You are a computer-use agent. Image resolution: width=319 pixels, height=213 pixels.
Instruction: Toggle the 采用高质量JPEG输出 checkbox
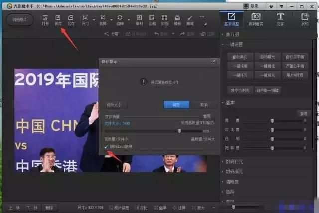tap(177, 123)
